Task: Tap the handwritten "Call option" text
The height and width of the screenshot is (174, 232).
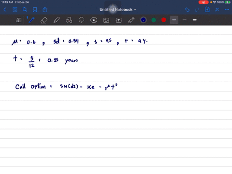Action: (30, 87)
